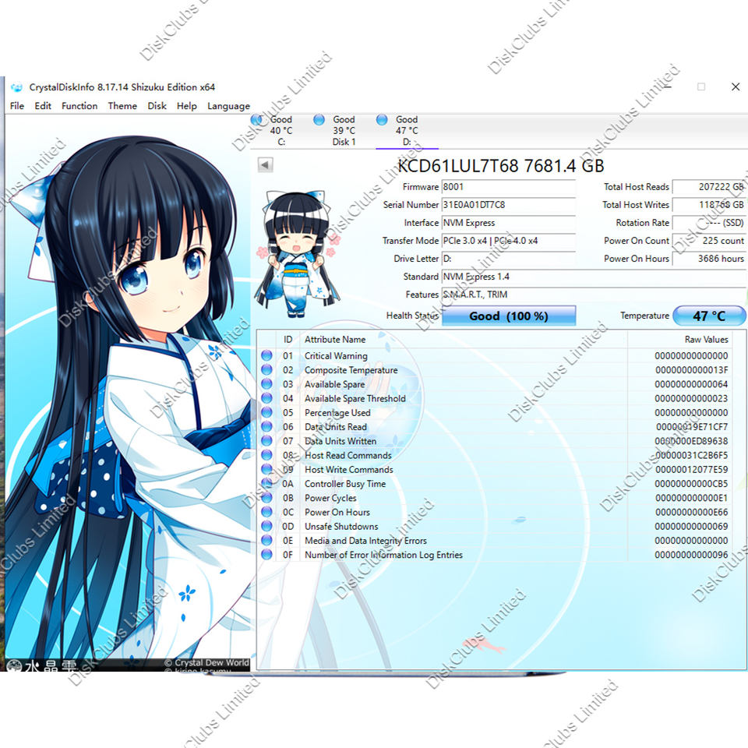Viewport: 748px width, 748px height.
Task: Click the Serial Number field 31E0A01DT7C8
Action: coord(509,205)
